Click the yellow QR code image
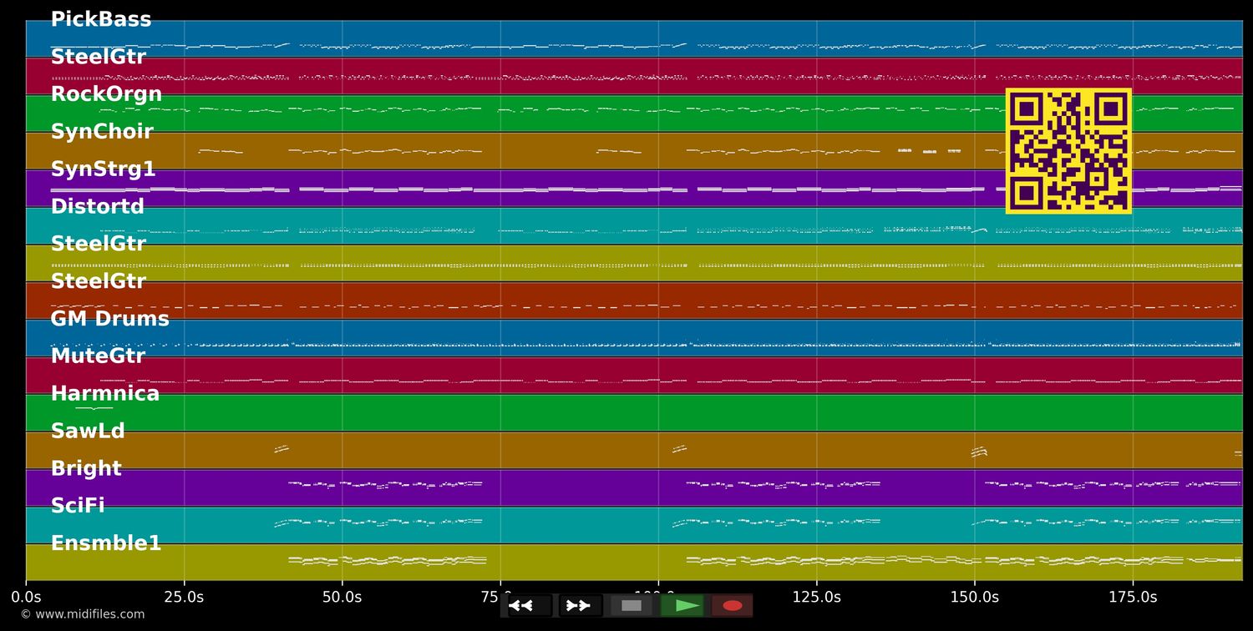Screen dimensions: 1253x631 pyautogui.click(x=1068, y=151)
